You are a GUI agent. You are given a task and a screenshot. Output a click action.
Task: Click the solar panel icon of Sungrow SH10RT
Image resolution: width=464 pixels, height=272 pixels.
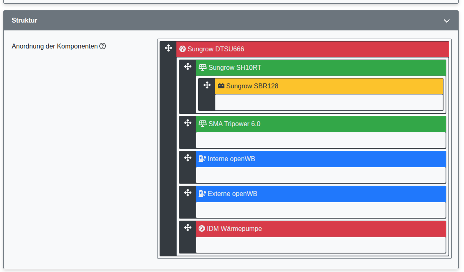coord(202,67)
